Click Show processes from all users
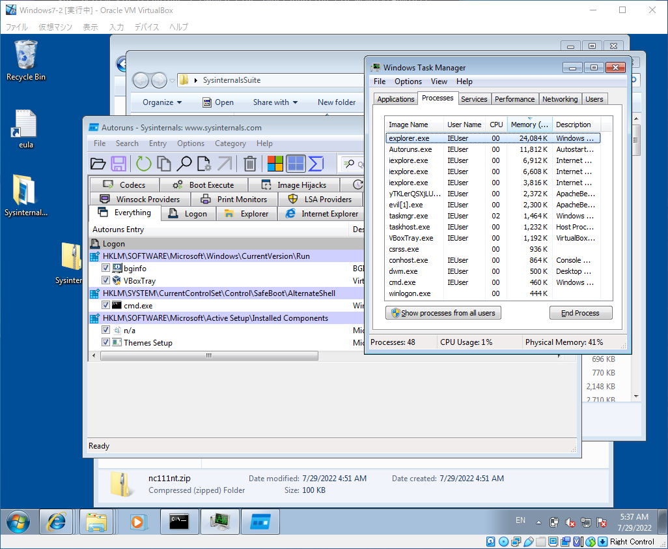668x549 pixels. (443, 313)
